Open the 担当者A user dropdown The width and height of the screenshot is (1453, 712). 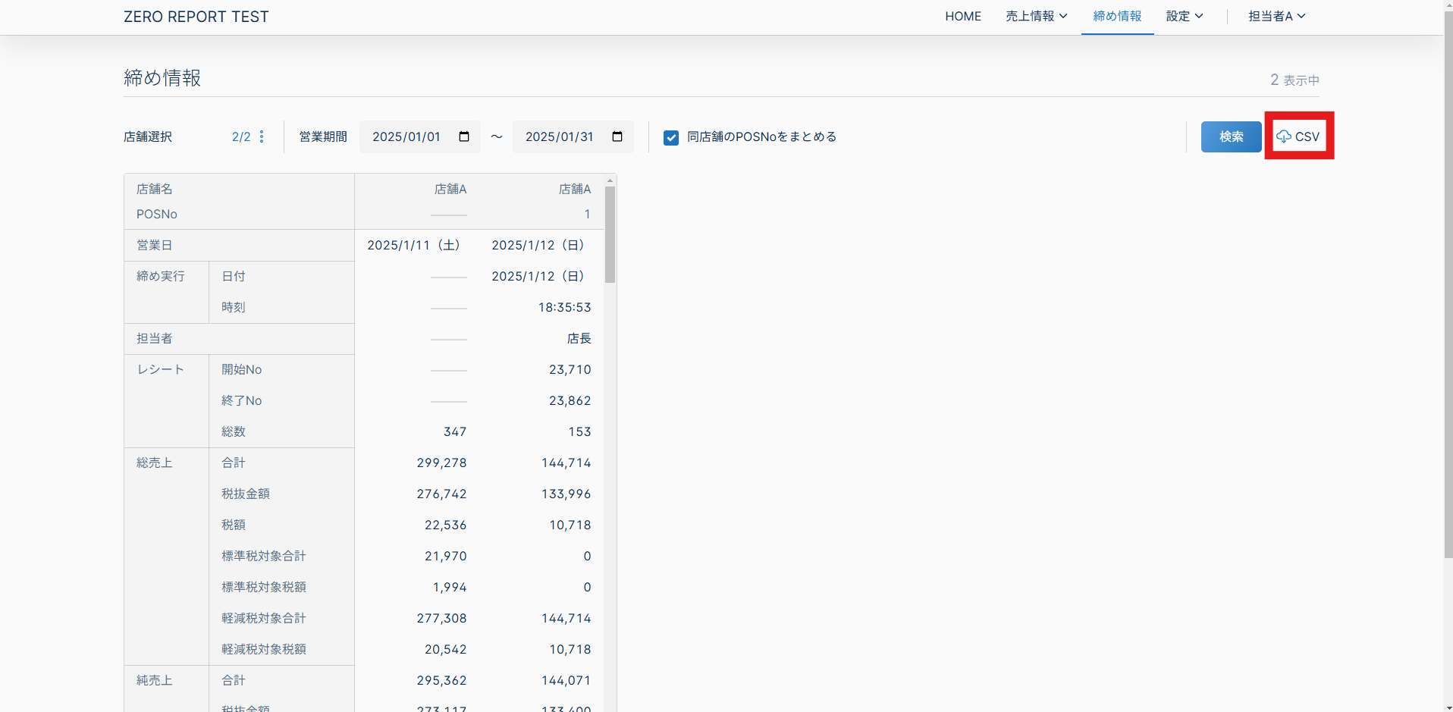[1276, 17]
